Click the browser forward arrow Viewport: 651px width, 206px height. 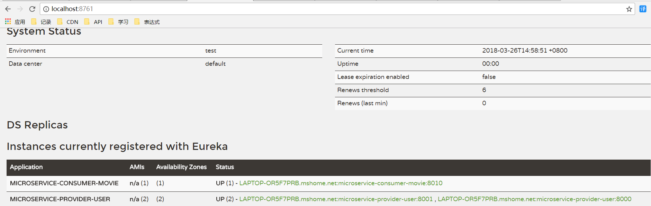pyautogui.click(x=20, y=9)
